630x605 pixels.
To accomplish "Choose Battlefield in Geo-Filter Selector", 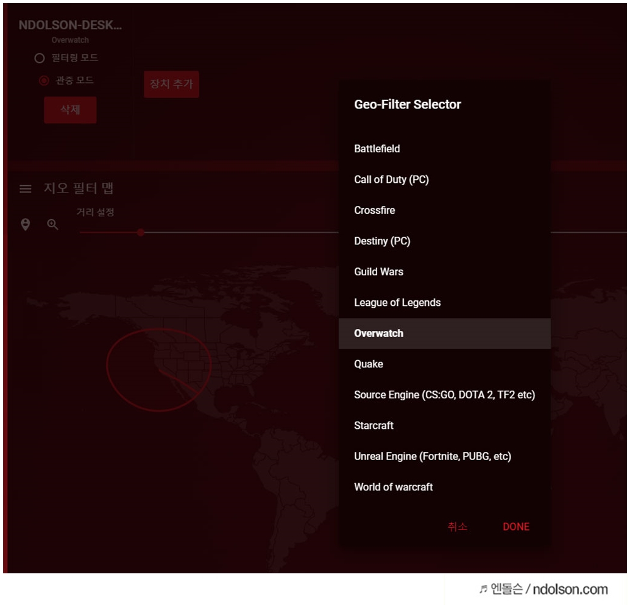I will 444,149.
